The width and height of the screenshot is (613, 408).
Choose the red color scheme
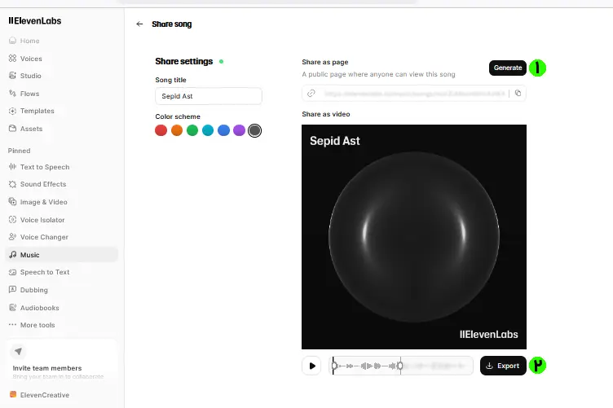(161, 130)
